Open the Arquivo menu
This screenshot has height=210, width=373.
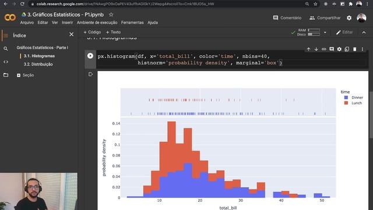pos(27,22)
